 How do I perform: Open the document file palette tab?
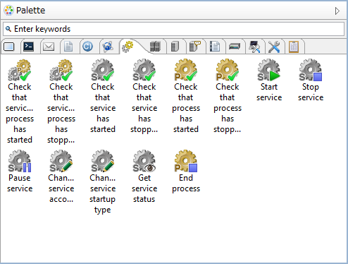click(x=68, y=47)
